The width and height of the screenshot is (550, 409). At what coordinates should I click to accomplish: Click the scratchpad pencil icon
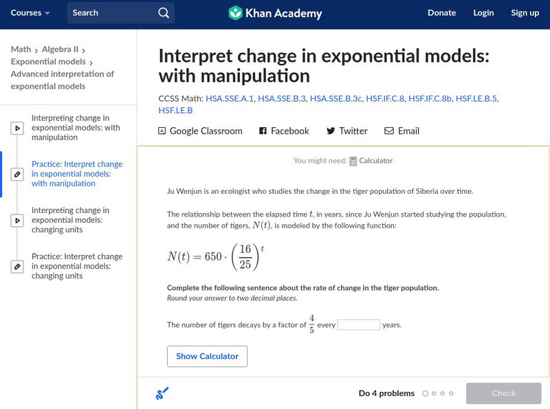point(162,394)
